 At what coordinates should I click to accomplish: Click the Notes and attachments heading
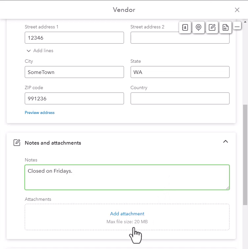(53, 143)
